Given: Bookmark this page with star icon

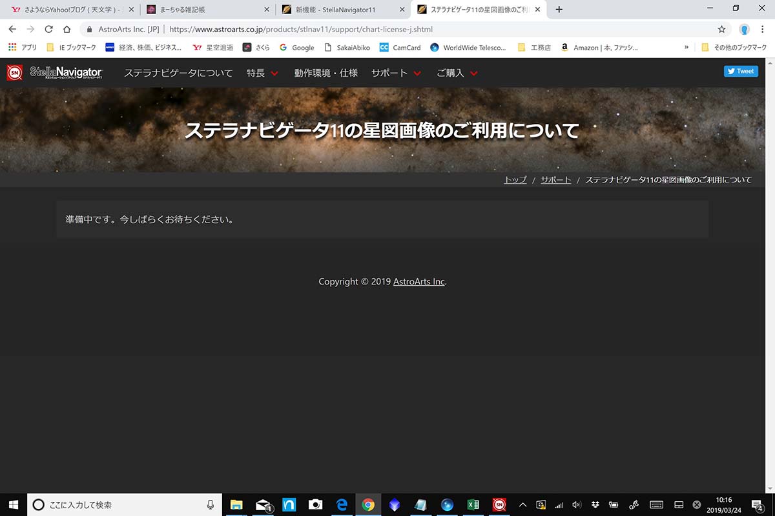Looking at the screenshot, I should click(721, 29).
